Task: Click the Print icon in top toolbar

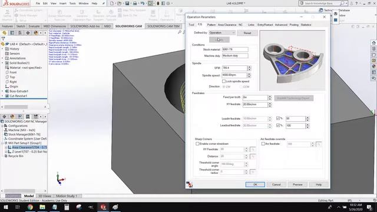Action: [x=135, y=4]
